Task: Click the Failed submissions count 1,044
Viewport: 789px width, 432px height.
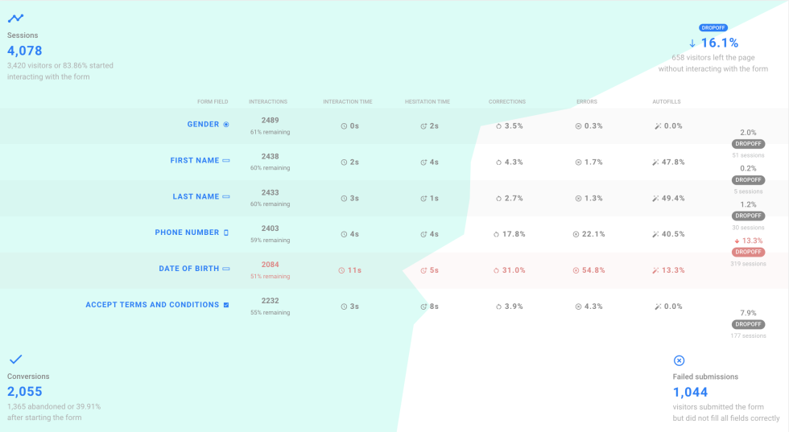Action: pos(691,393)
